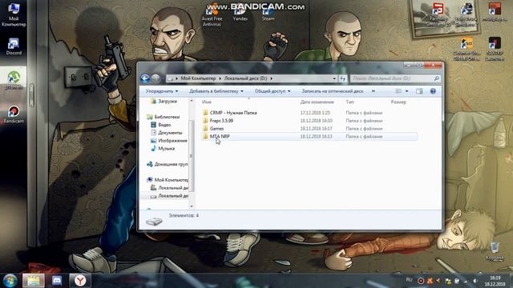Click the Explorer taskbar button
The height and width of the screenshot is (288, 513).
point(34,281)
